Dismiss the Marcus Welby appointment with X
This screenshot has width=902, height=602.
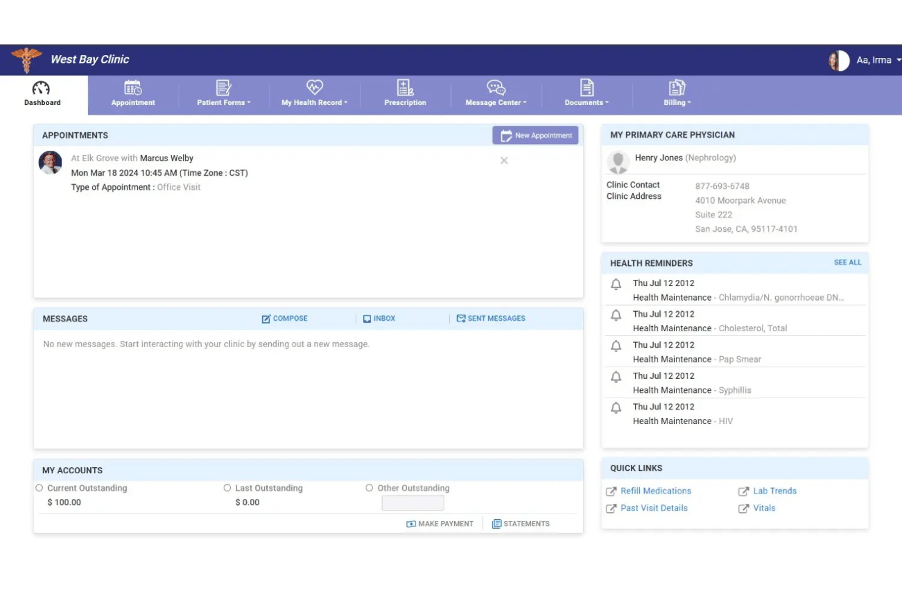pyautogui.click(x=504, y=160)
